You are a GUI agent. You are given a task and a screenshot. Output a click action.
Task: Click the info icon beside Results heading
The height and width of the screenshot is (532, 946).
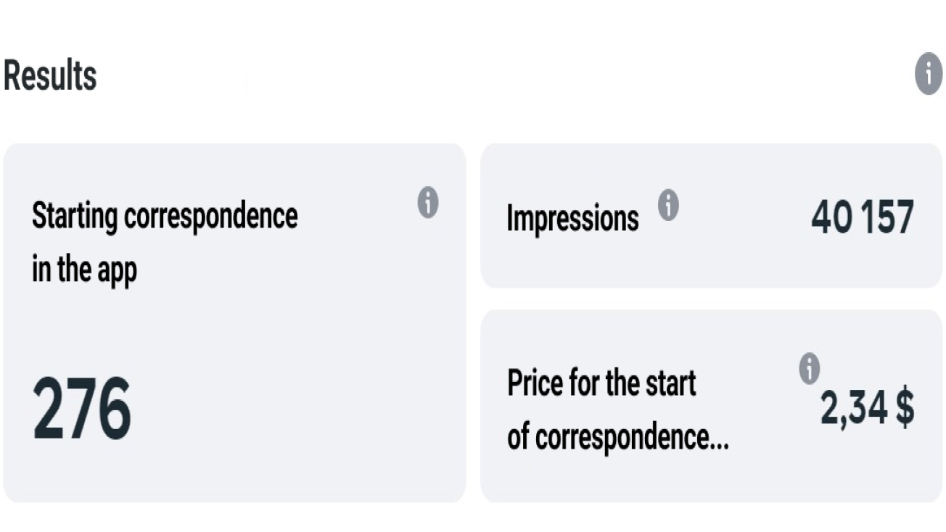(928, 74)
